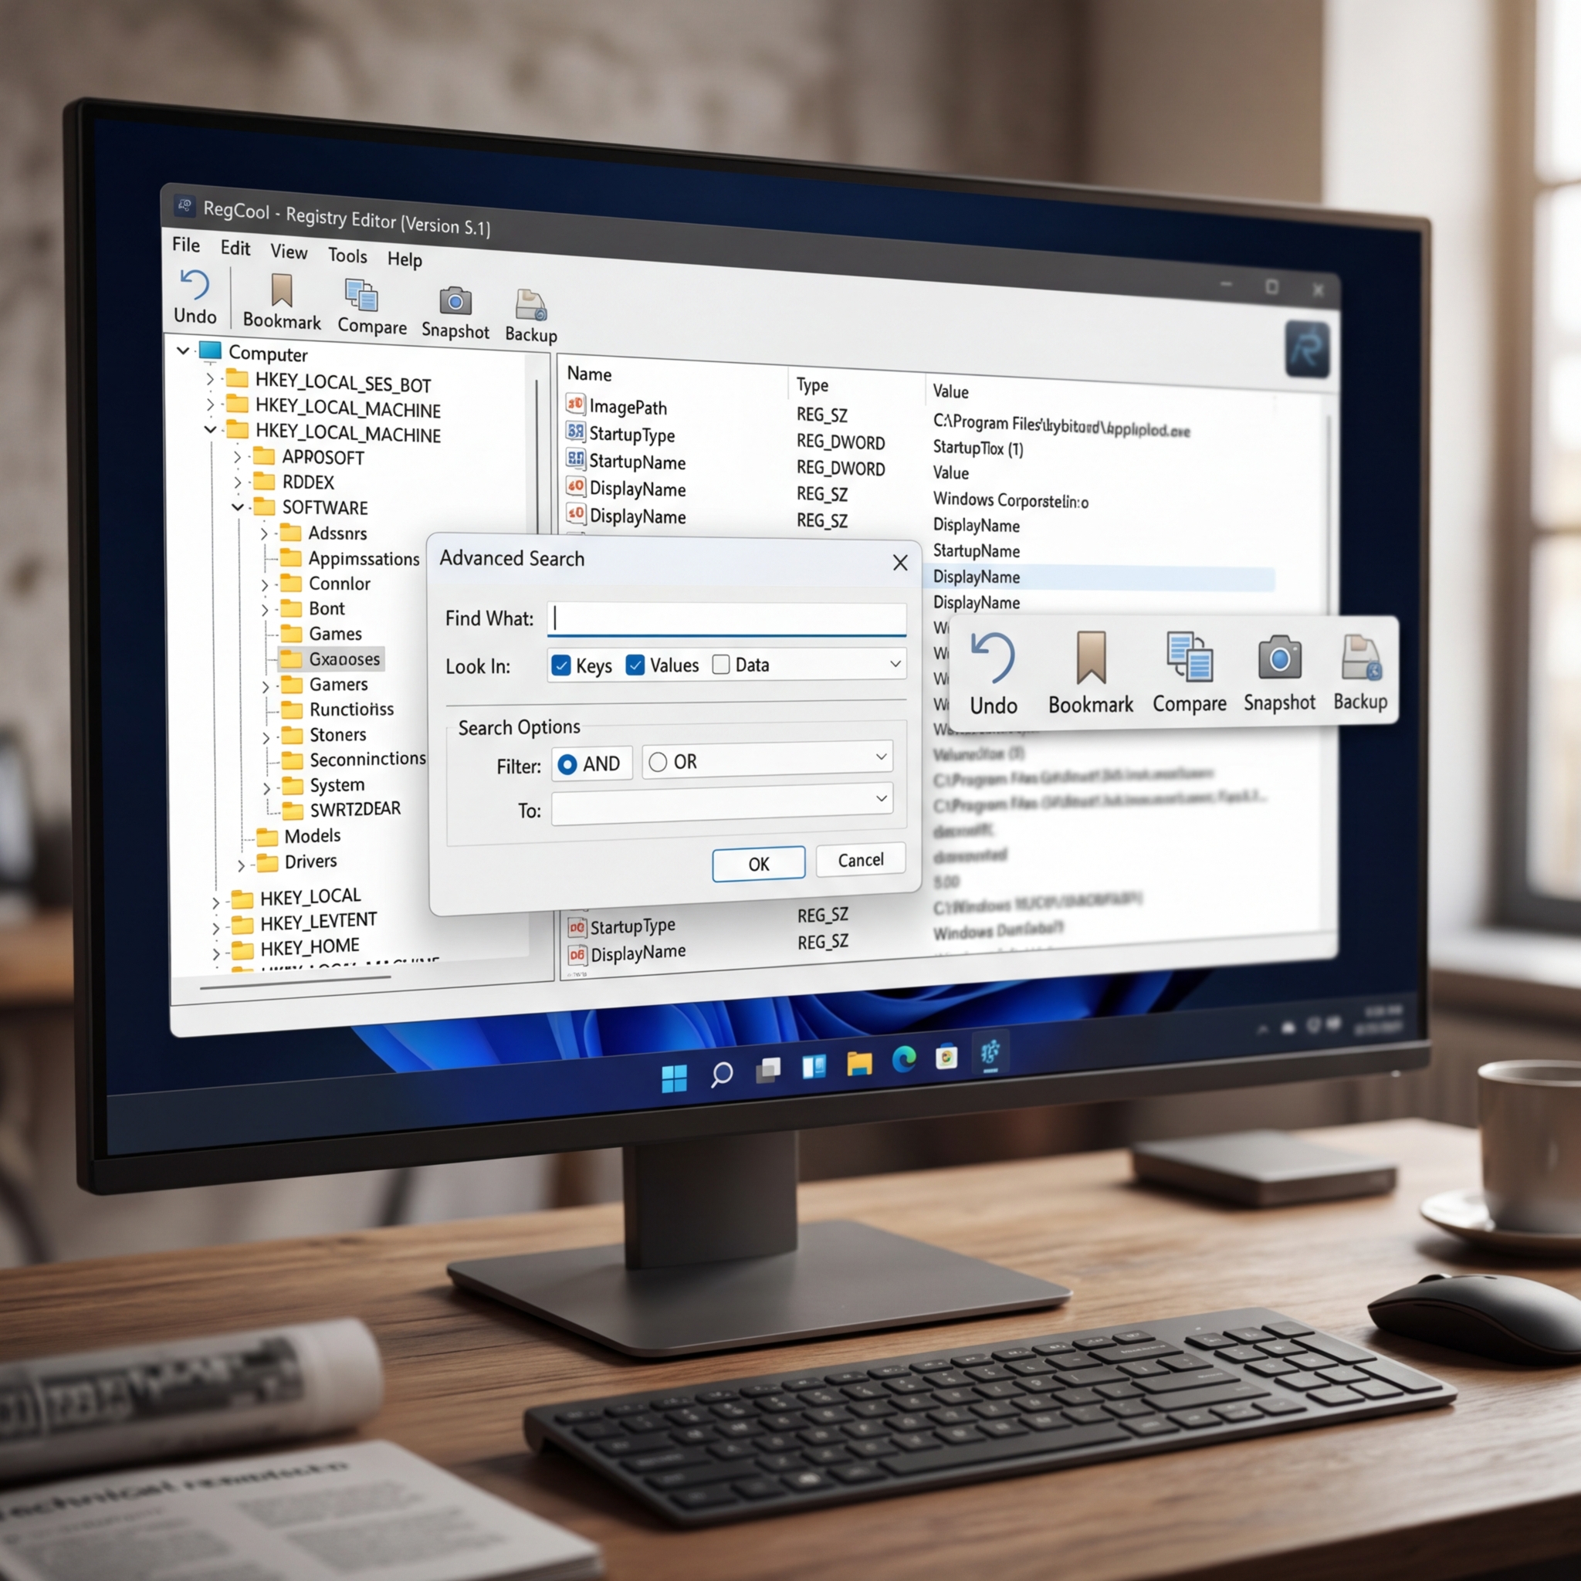Expand the Drivers node
This screenshot has width=1581, height=1581.
[x=242, y=865]
